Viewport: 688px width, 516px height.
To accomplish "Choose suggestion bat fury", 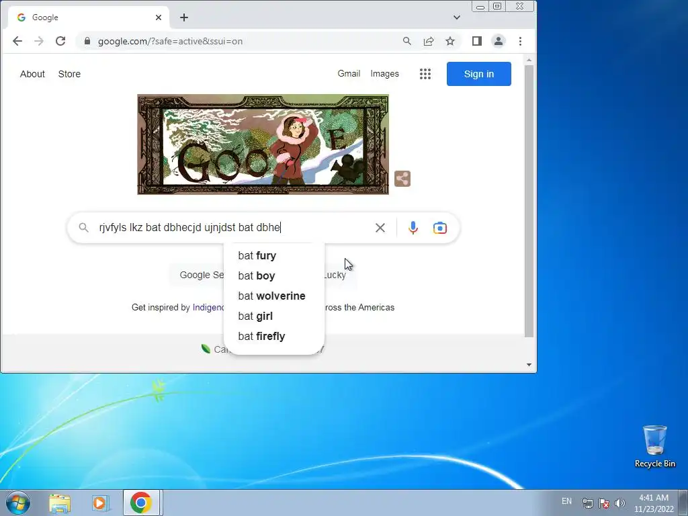I will [x=274, y=255].
